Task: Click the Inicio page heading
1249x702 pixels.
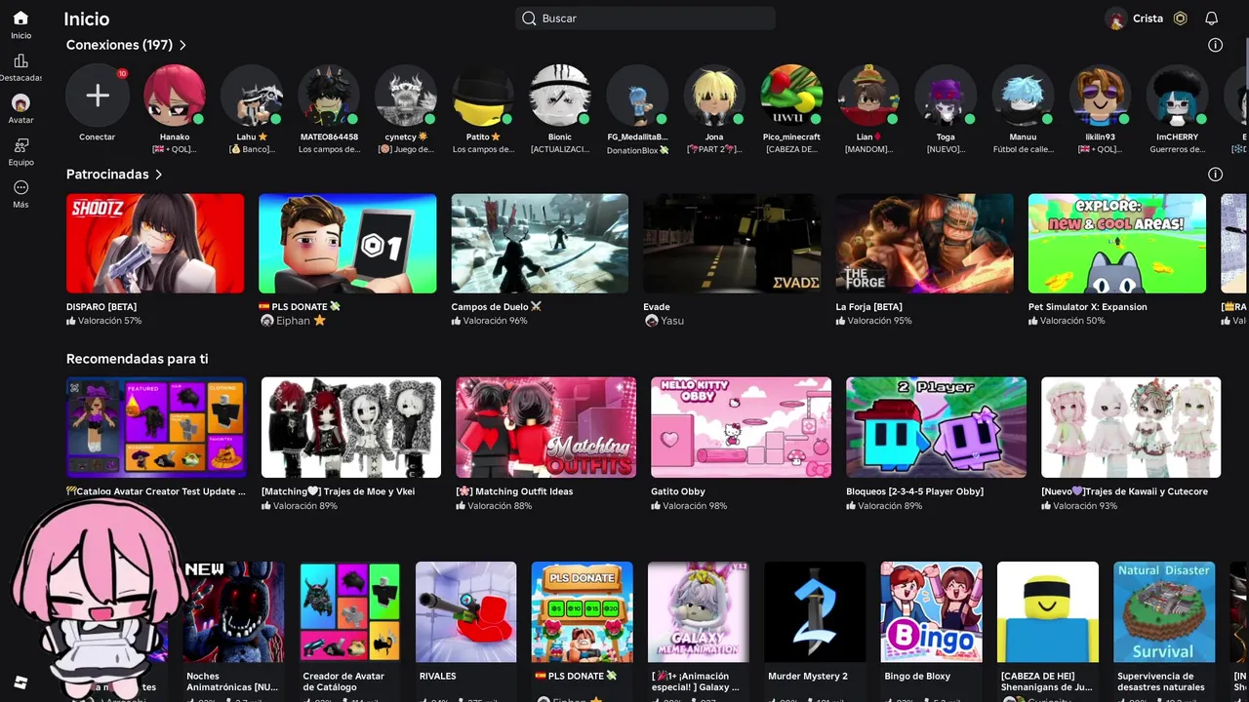Action: point(87,19)
